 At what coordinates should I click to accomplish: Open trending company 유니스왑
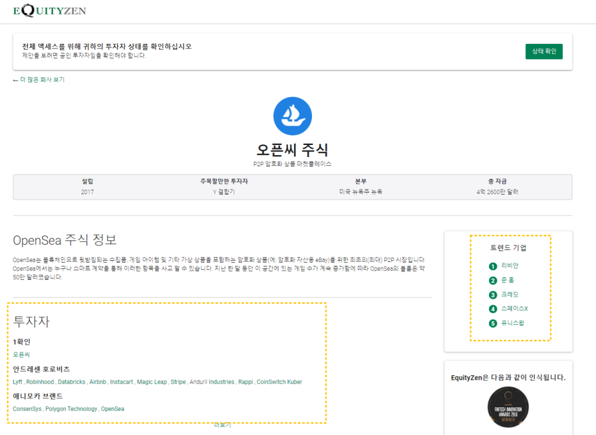[513, 323]
